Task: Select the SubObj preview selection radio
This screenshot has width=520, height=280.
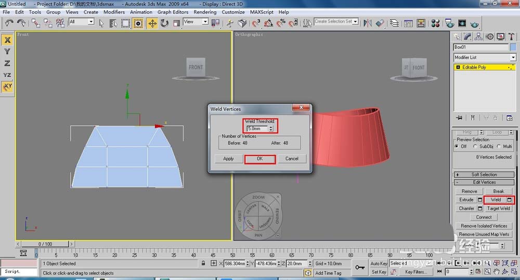Action: click(475, 146)
